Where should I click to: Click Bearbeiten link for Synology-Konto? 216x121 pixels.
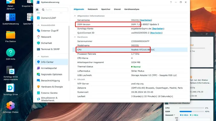pos(158,29)
